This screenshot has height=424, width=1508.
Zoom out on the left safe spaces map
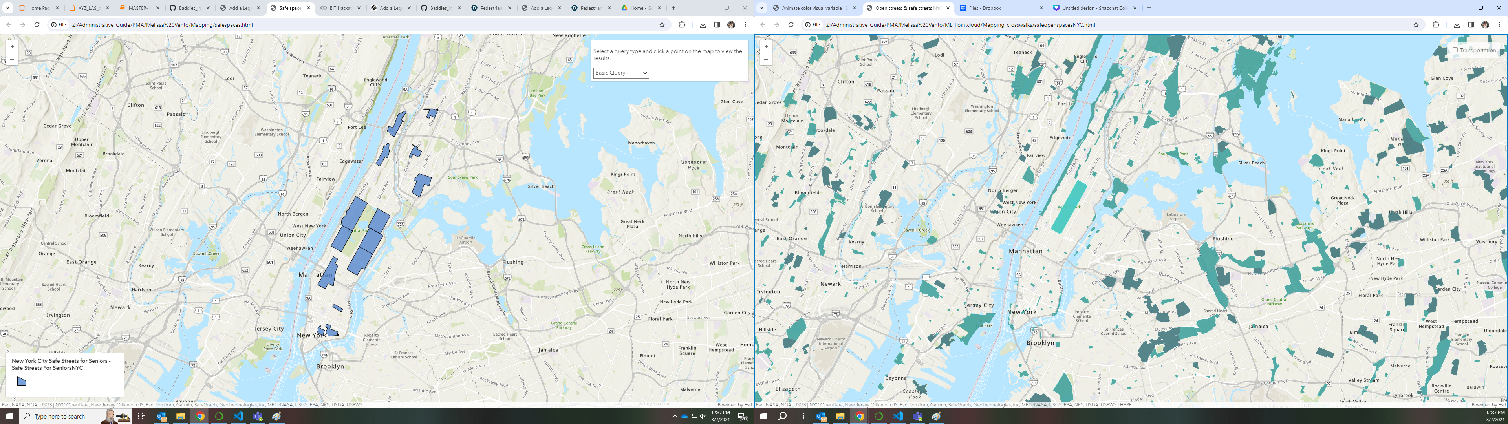[12, 59]
